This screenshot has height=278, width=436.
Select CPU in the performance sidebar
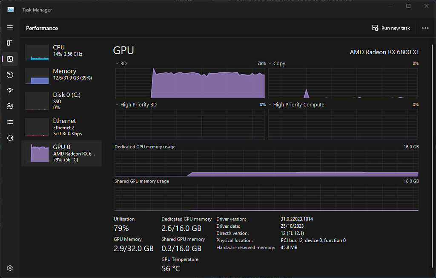point(61,50)
